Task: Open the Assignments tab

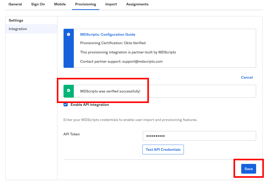Action: (137, 4)
